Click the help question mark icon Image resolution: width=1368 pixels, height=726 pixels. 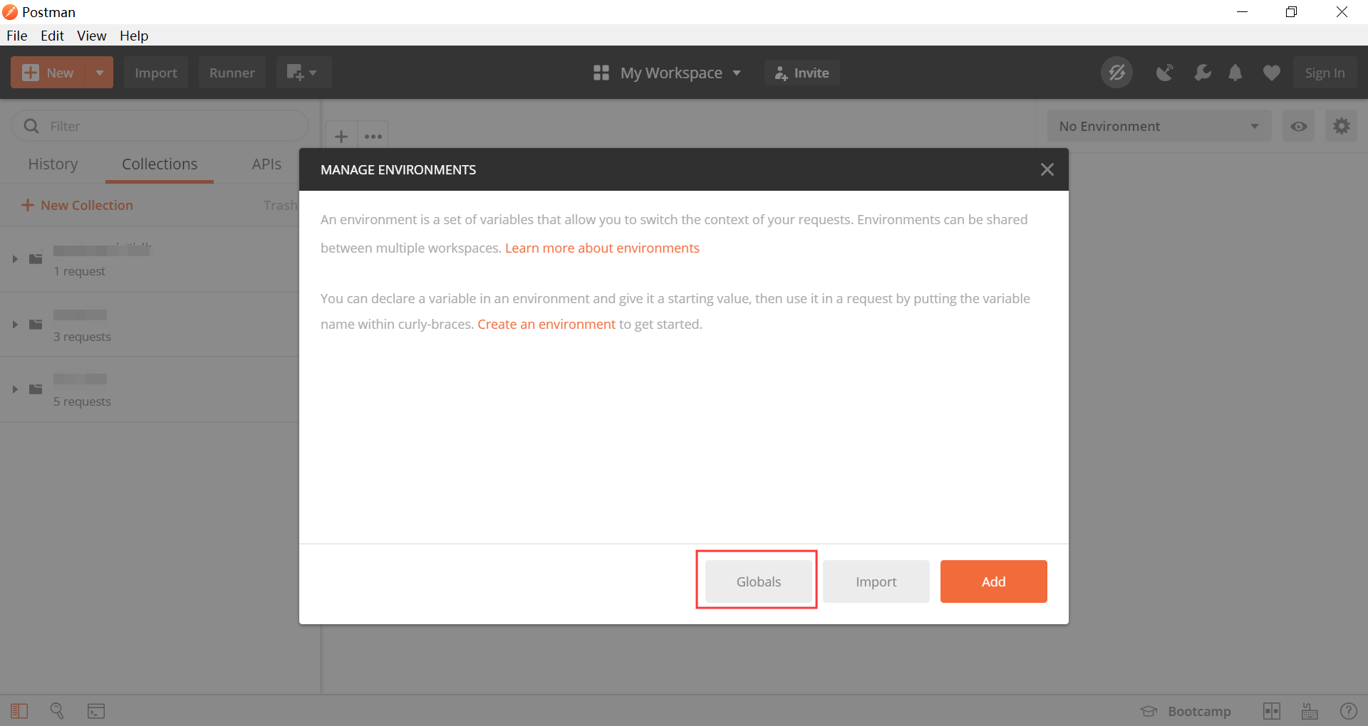1349,711
